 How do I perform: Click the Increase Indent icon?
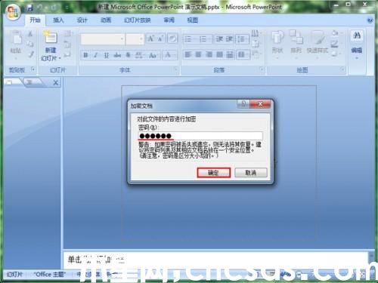point(229,39)
